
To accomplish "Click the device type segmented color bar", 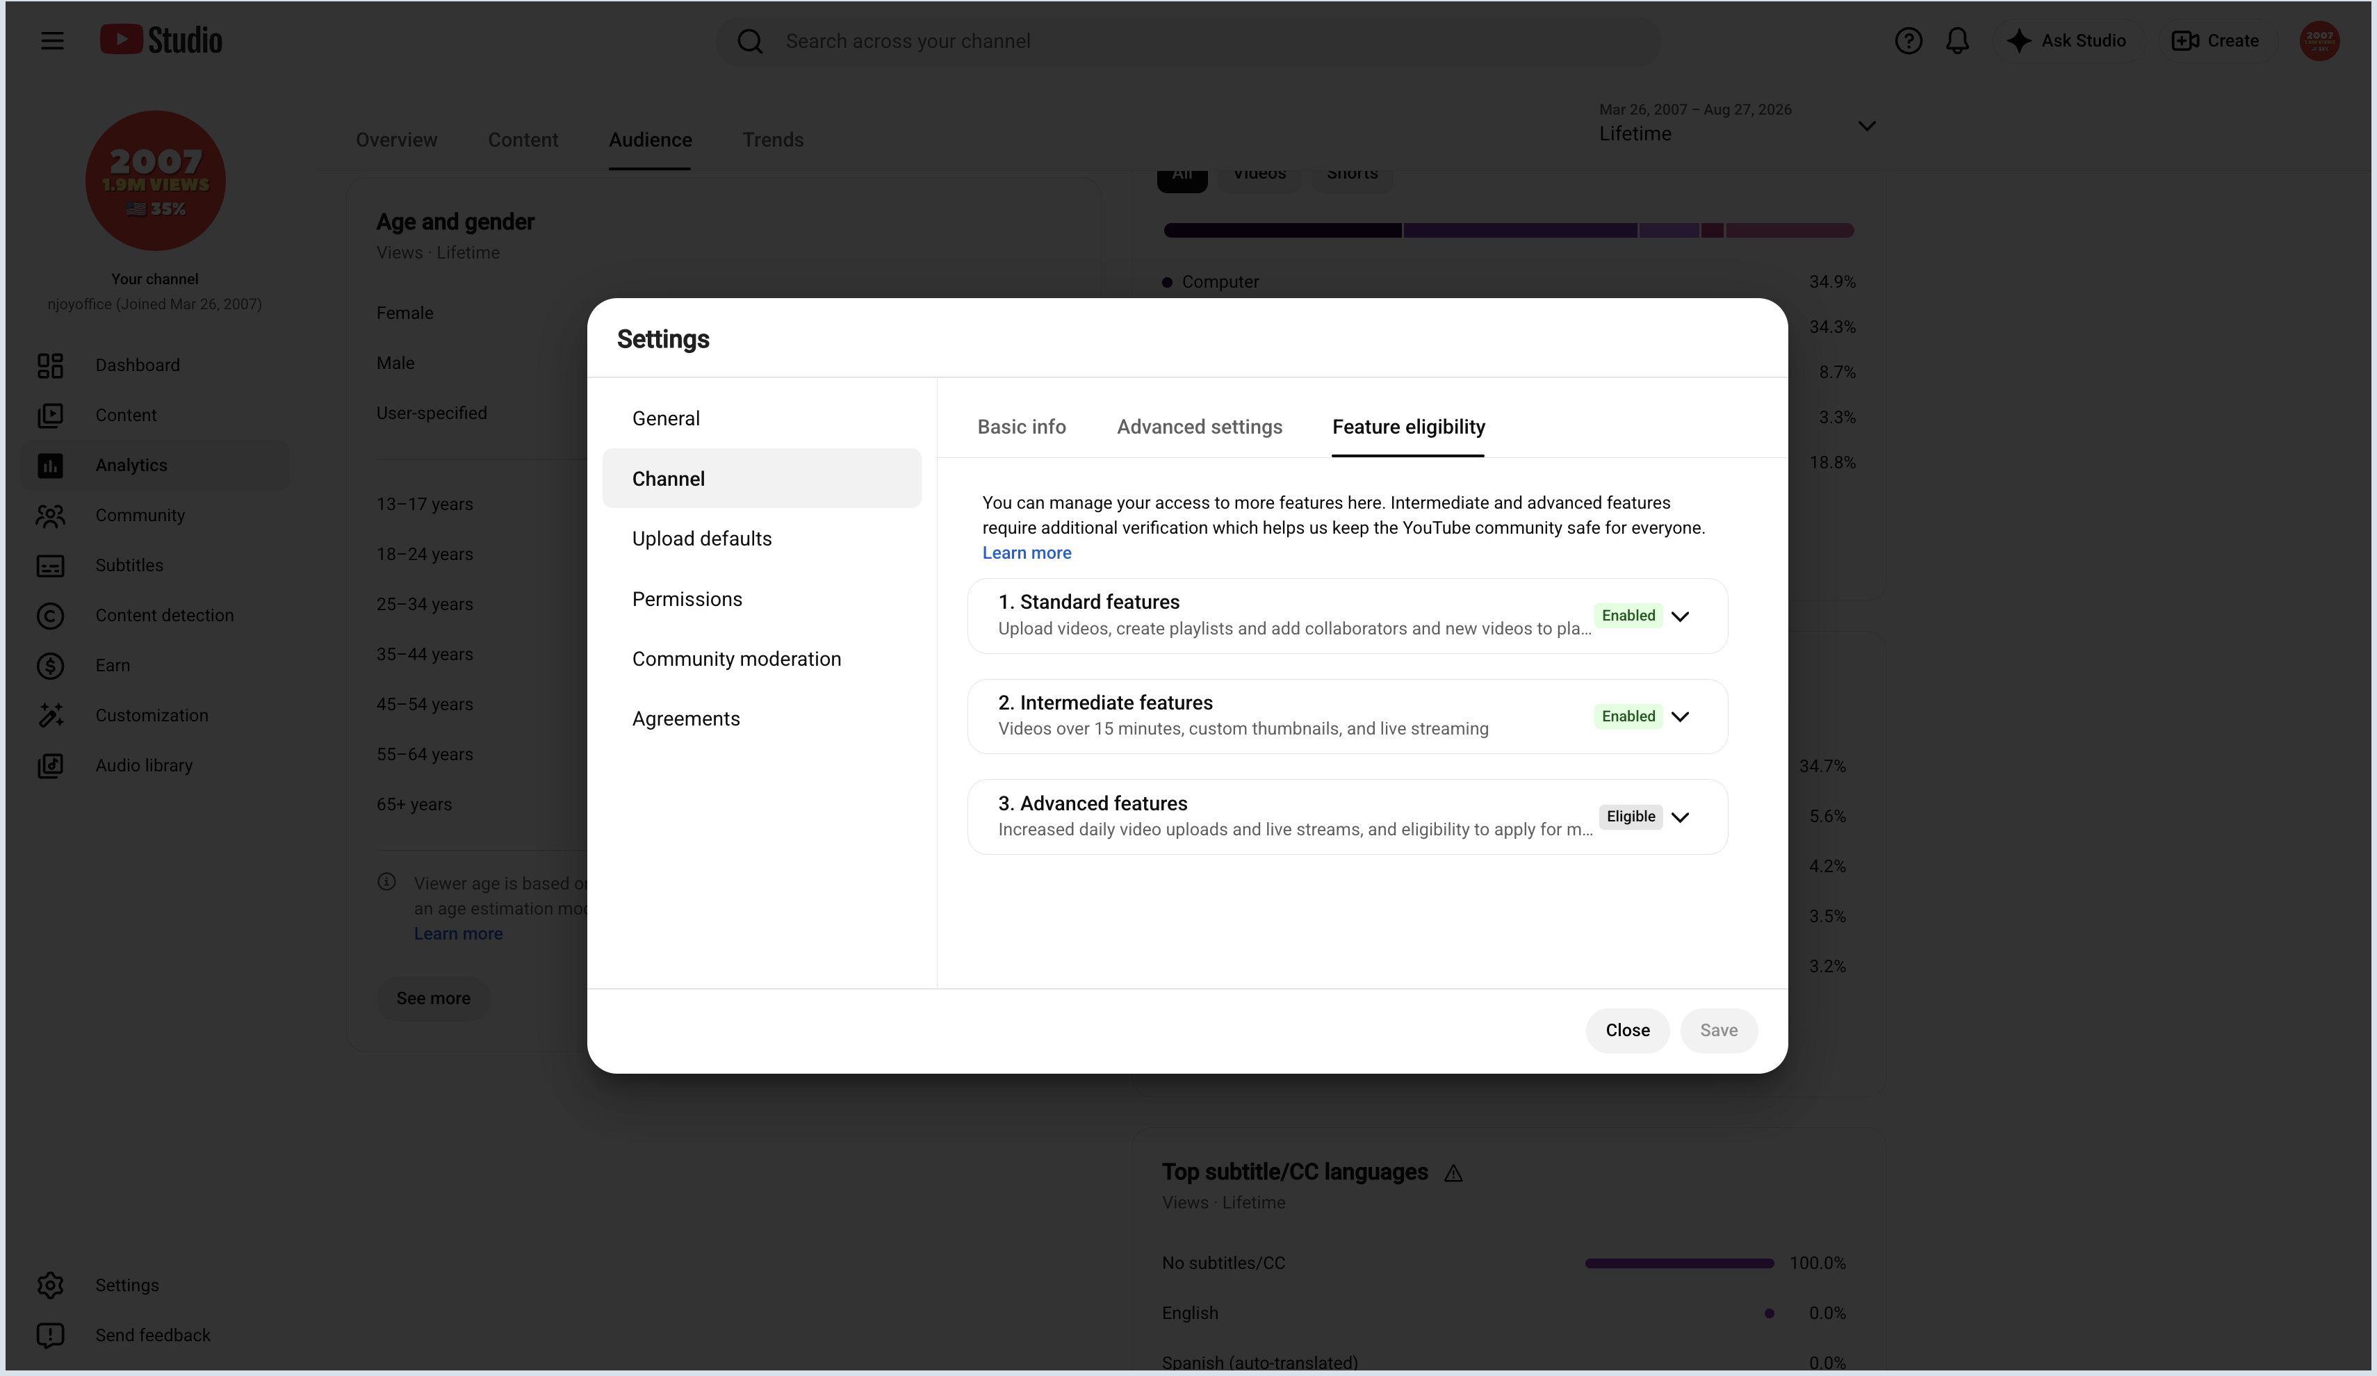I will click(x=1508, y=230).
